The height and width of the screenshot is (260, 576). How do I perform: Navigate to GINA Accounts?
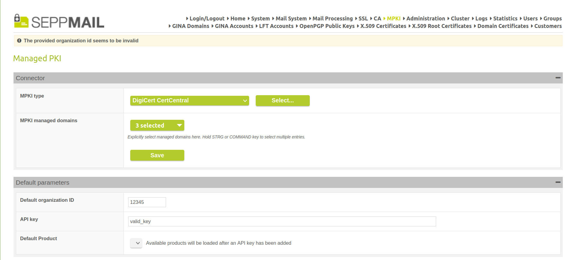pos(234,26)
